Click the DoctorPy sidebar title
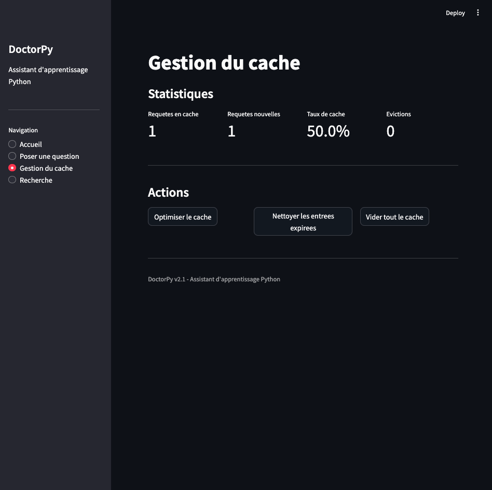 coord(31,49)
